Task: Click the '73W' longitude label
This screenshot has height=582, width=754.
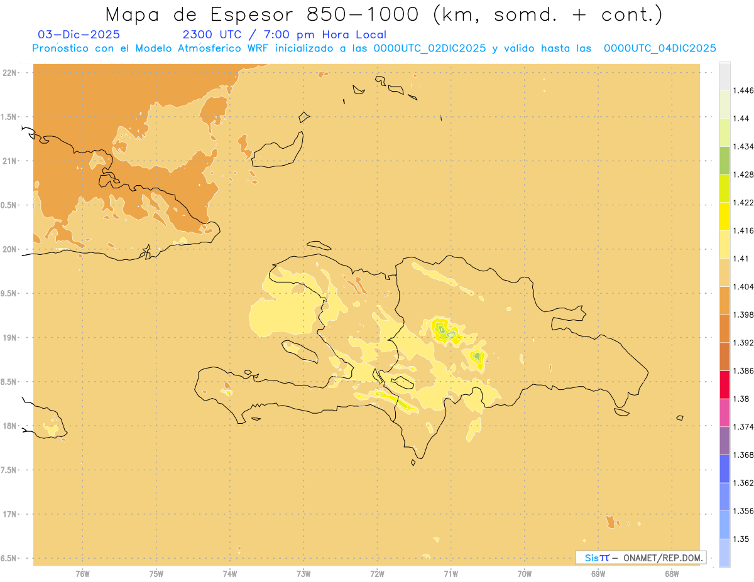Action: tap(303, 574)
